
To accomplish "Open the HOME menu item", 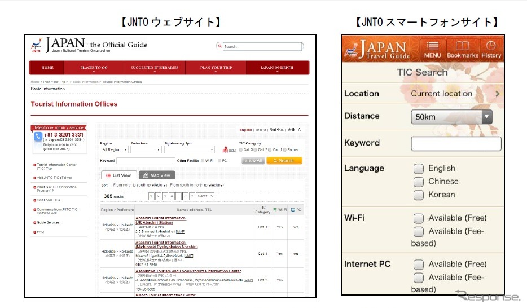I will tap(47, 68).
